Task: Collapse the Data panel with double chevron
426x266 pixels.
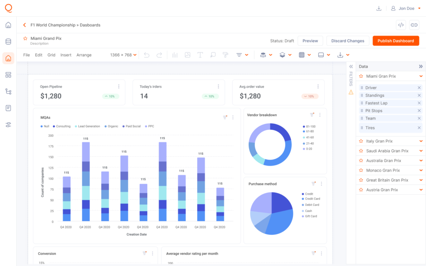Action: [421, 66]
